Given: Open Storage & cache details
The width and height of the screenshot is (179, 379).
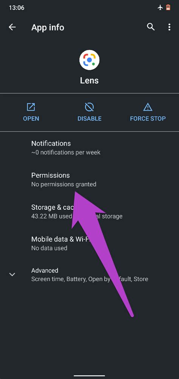Looking at the screenshot, I should 89,211.
